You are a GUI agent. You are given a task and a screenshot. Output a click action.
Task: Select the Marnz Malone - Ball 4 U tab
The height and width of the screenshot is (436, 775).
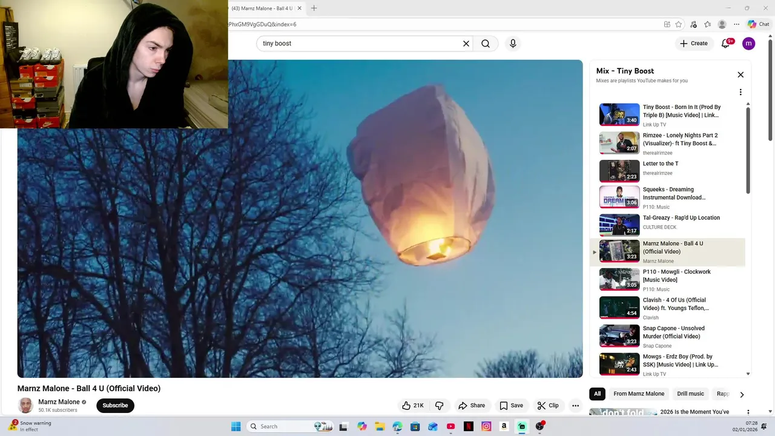(x=262, y=8)
